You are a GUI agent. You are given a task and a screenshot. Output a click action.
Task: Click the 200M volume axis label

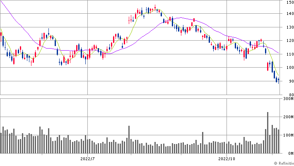pyautogui.click(x=288, y=117)
